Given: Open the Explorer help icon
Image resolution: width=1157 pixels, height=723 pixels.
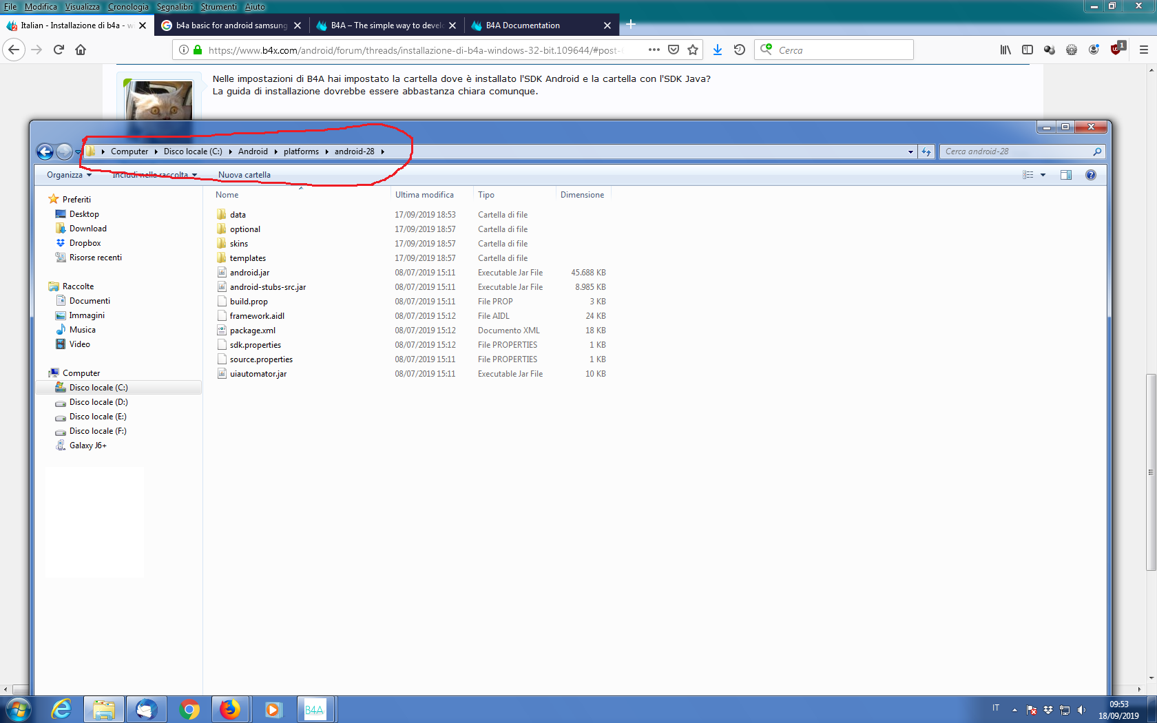Looking at the screenshot, I should [1091, 175].
